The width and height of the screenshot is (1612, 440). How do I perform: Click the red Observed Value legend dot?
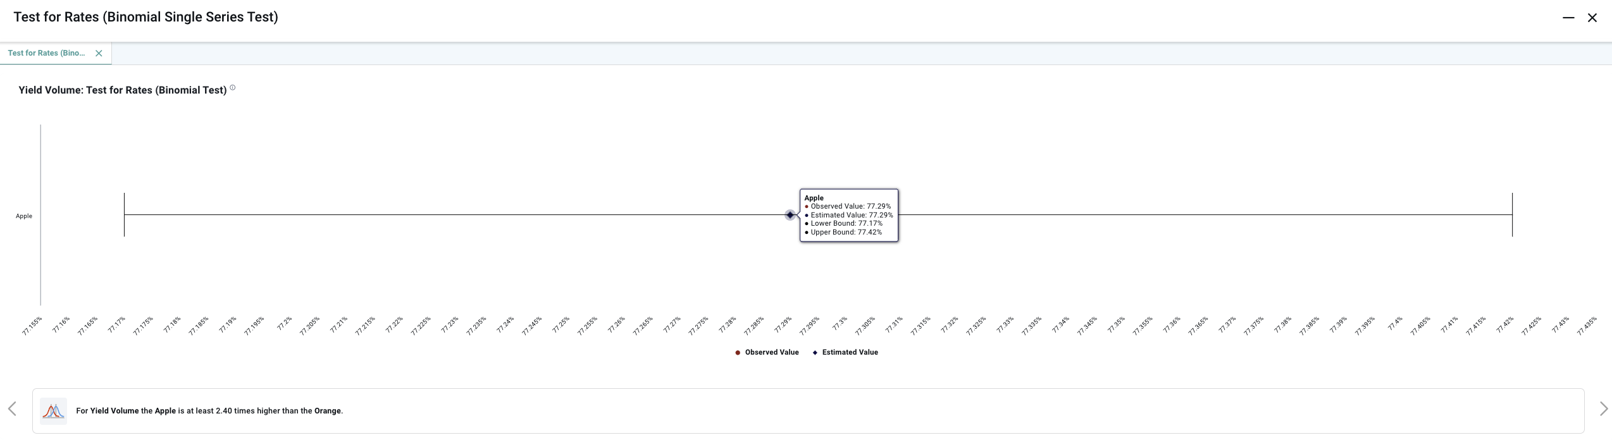coord(738,353)
